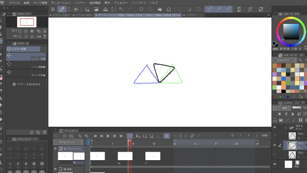The image size is (307, 173).
Task: Toggle the snap-to-special-ruler button
Action: 219,9
